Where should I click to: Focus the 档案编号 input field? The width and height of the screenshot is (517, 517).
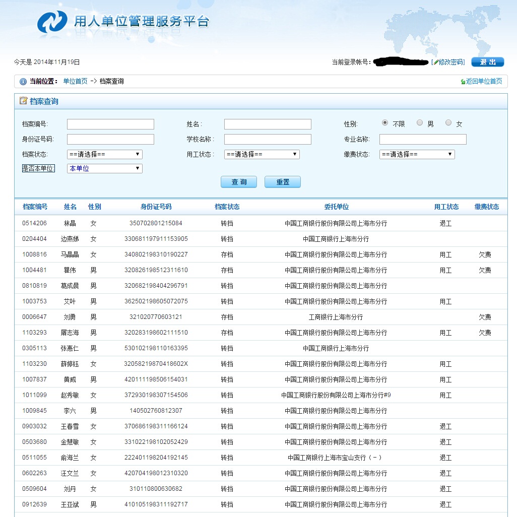point(110,124)
